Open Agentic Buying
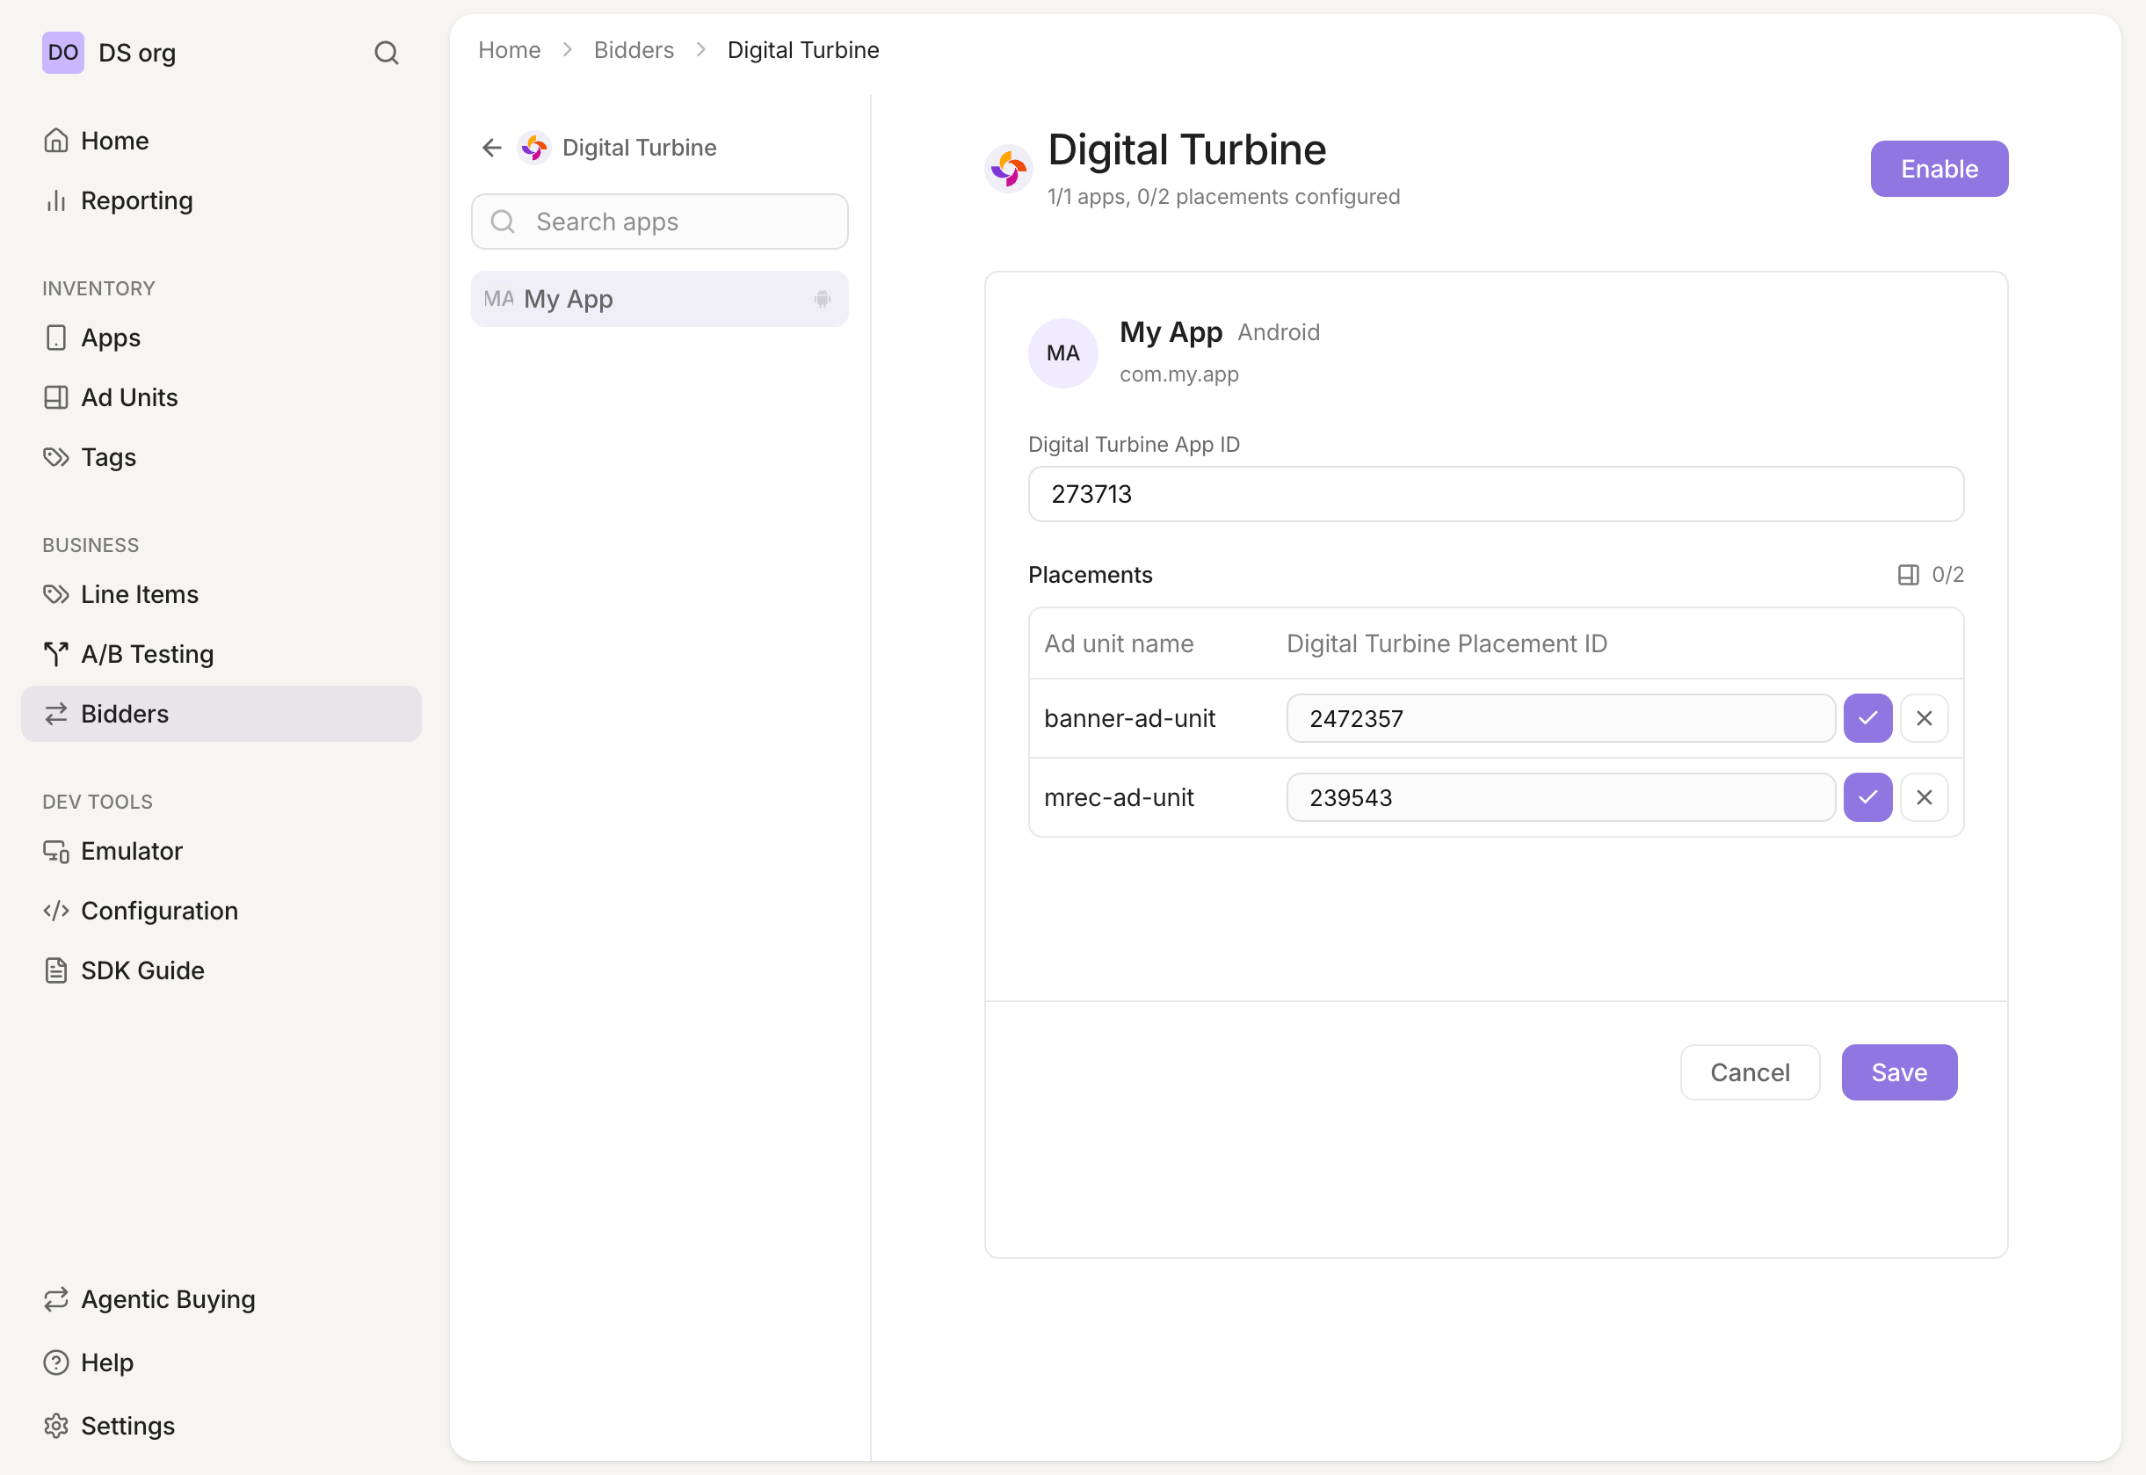 [221, 1299]
